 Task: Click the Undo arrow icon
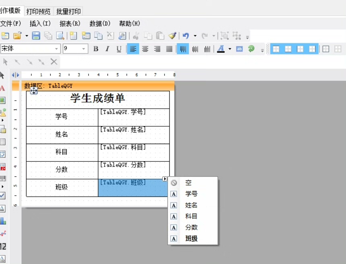[x=185, y=36]
